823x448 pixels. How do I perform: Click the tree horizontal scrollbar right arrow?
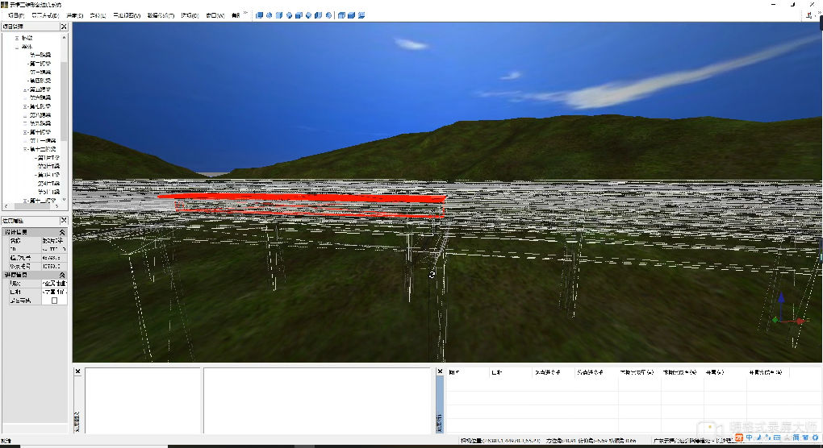(57, 206)
